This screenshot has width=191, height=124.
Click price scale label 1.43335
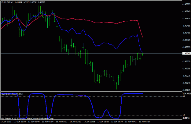click(187, 61)
